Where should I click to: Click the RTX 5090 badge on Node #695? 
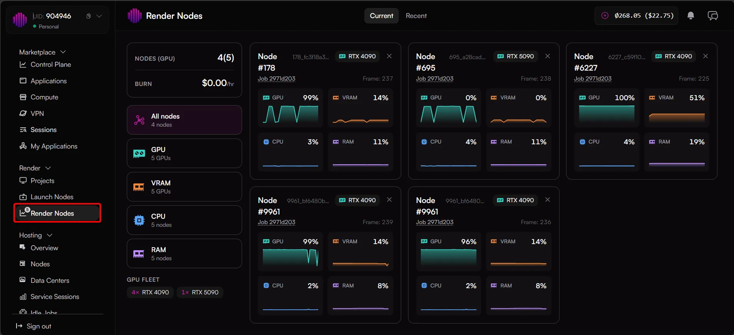coord(516,56)
